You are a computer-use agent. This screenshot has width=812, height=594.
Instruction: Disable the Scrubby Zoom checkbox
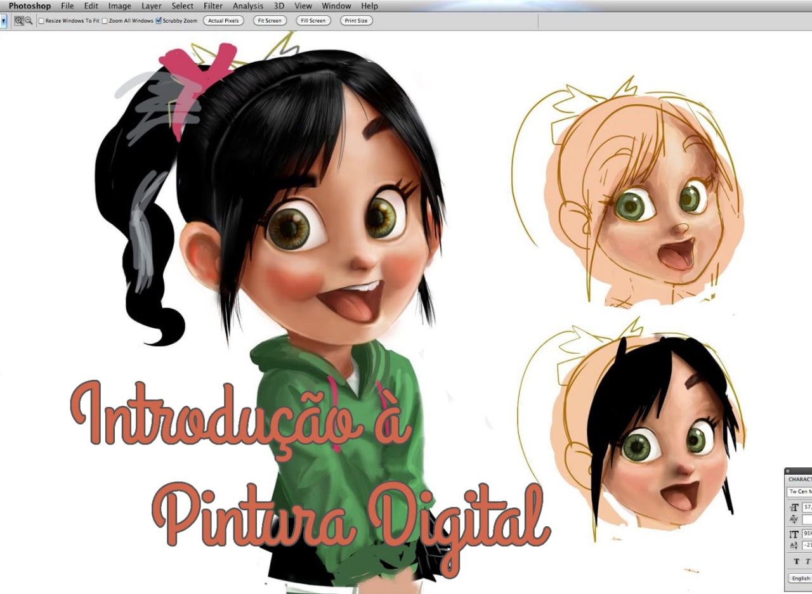(x=159, y=21)
